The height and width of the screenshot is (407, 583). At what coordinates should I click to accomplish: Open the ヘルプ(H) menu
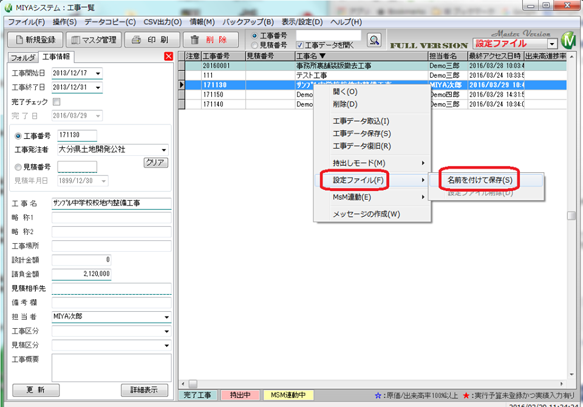coord(346,22)
